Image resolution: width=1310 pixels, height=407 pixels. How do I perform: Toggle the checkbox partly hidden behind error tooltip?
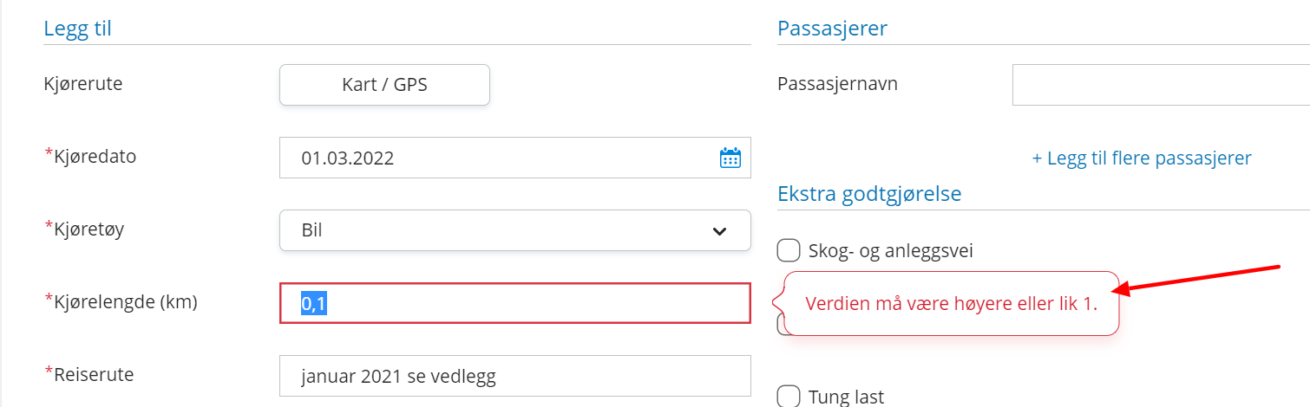[781, 325]
